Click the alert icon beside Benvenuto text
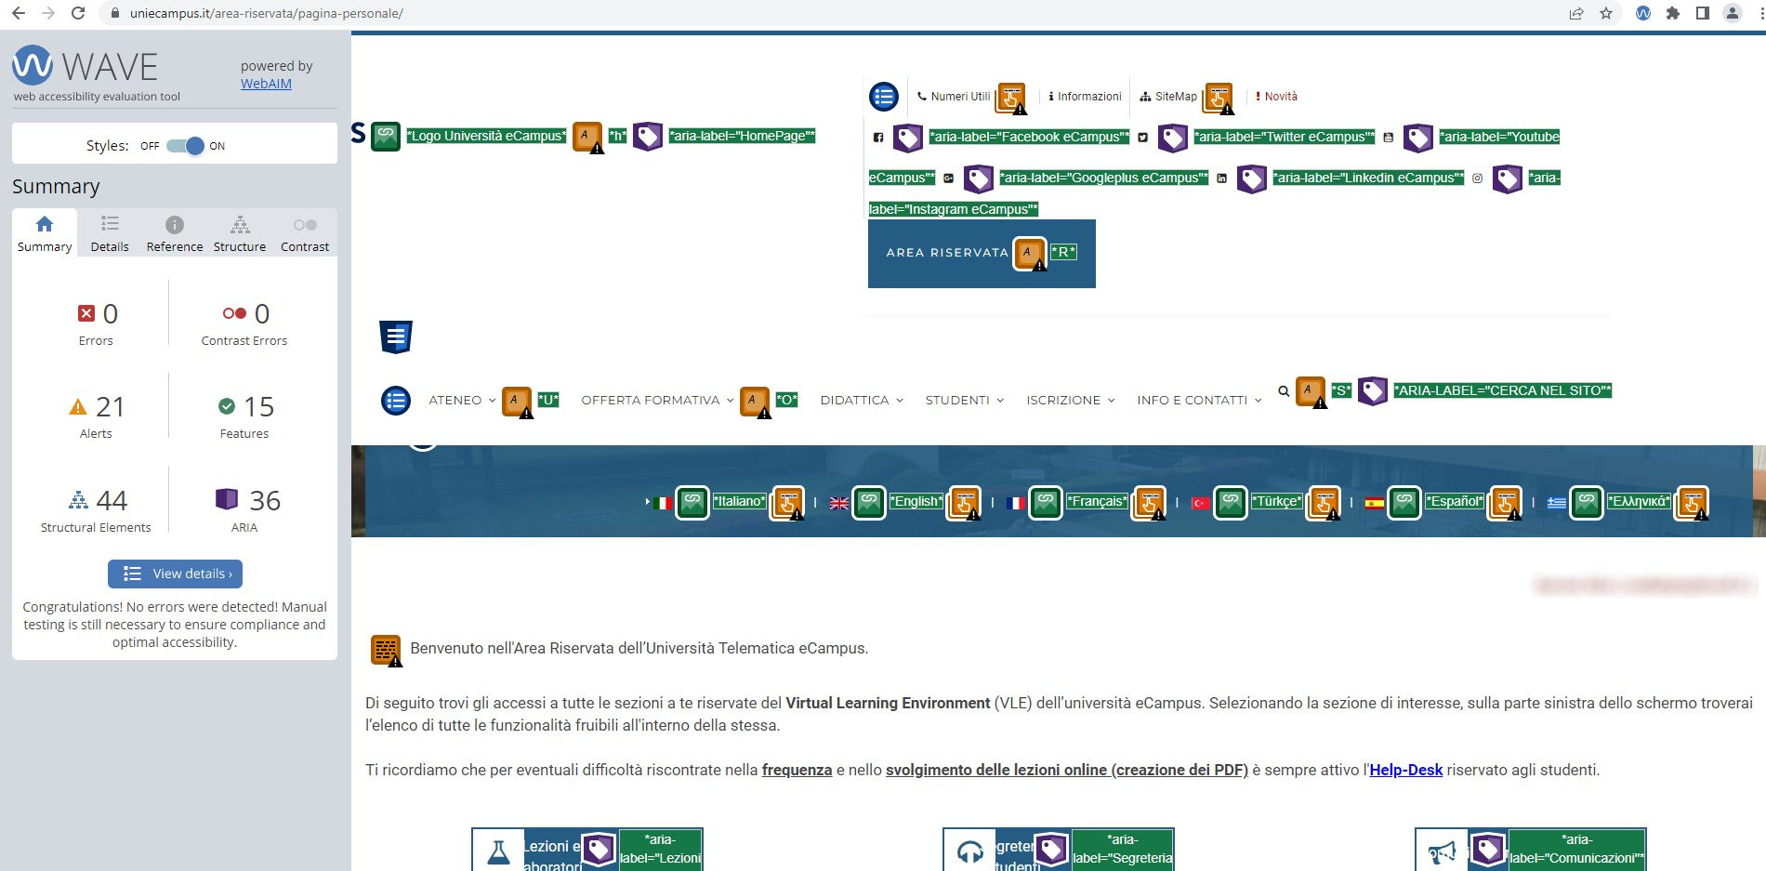The image size is (1766, 871). pos(386,650)
